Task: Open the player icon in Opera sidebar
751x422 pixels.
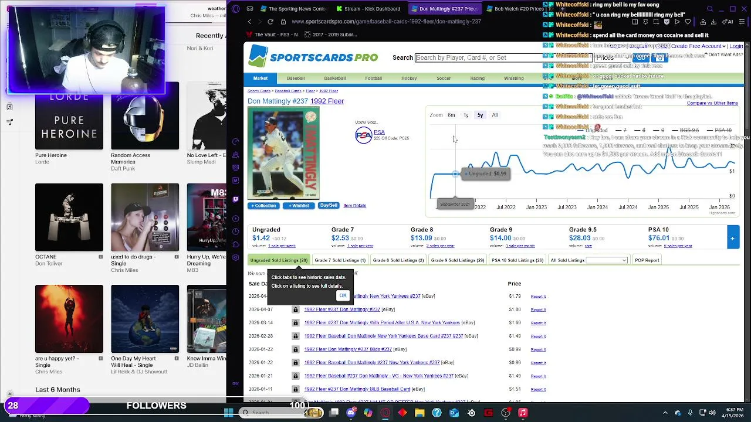Action: click(x=235, y=218)
